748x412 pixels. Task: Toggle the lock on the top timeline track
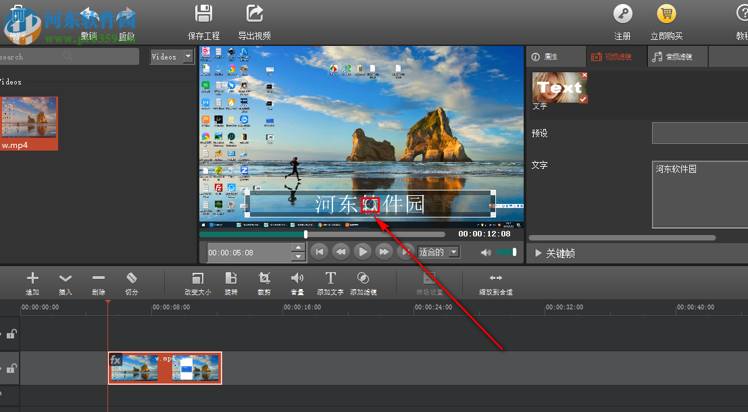point(10,334)
